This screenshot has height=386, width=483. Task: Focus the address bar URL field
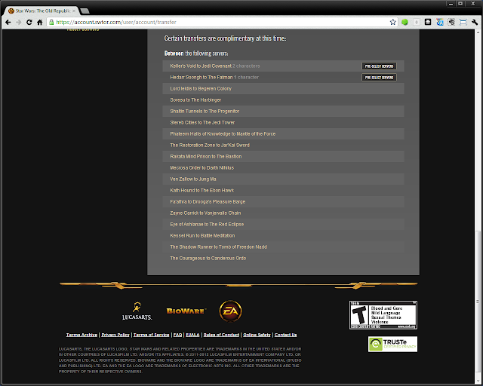[222, 22]
